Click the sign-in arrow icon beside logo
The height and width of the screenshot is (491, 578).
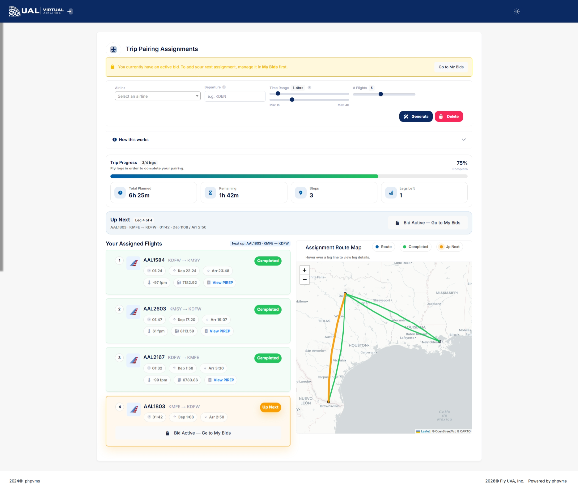(x=70, y=11)
